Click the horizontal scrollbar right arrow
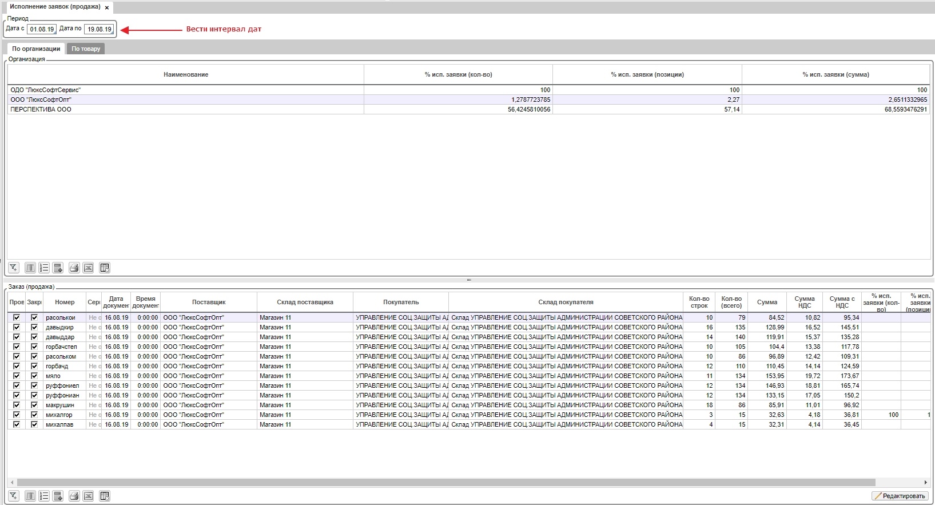The image size is (935, 505). tap(925, 483)
